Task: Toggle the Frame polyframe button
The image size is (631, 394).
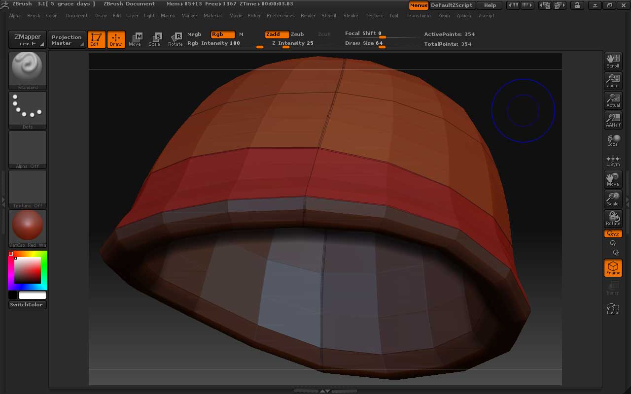Action: click(613, 268)
